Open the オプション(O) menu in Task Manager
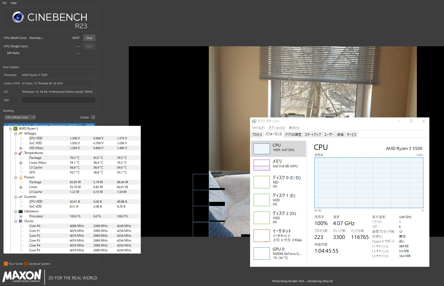This screenshot has height=286, width=444. coord(277,128)
